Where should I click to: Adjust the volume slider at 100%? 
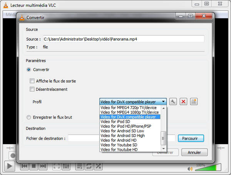tap(208, 167)
